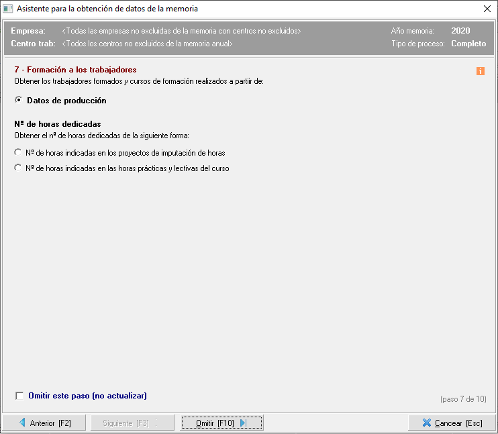The width and height of the screenshot is (498, 434).
Task: Click the wizard window icon in title bar
Action: click(x=8, y=9)
